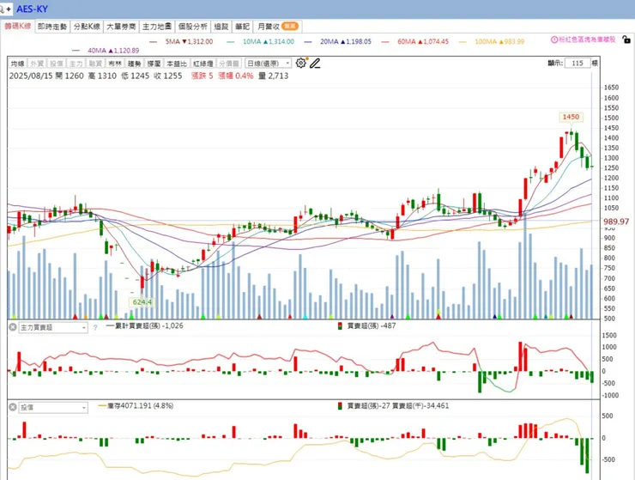This screenshot has height=480, width=635.
Task: Click the magnifier search-add icon beside AES-KY
Action: point(5,9)
